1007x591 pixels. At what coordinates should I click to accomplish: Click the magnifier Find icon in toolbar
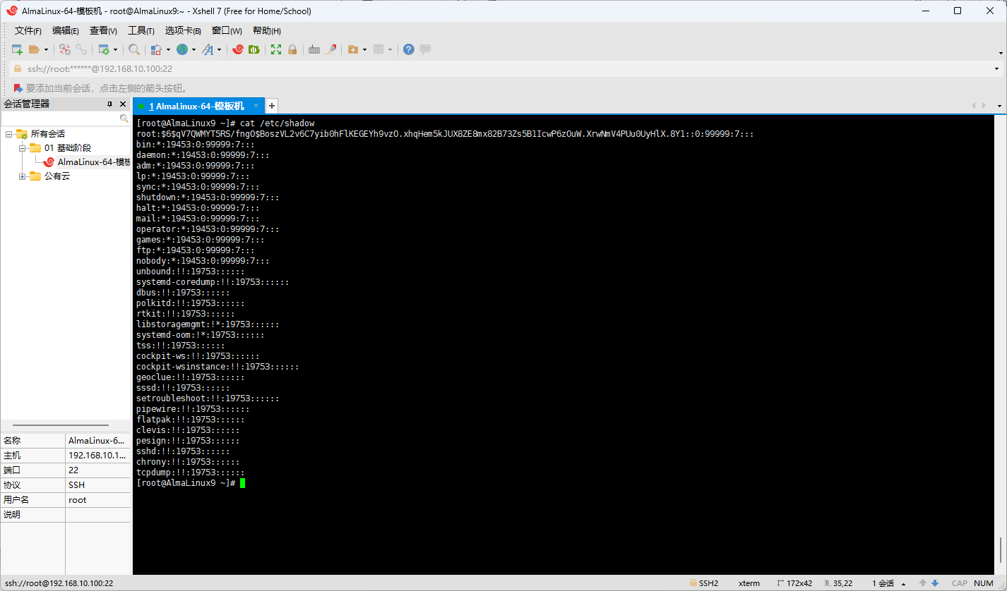click(x=133, y=49)
